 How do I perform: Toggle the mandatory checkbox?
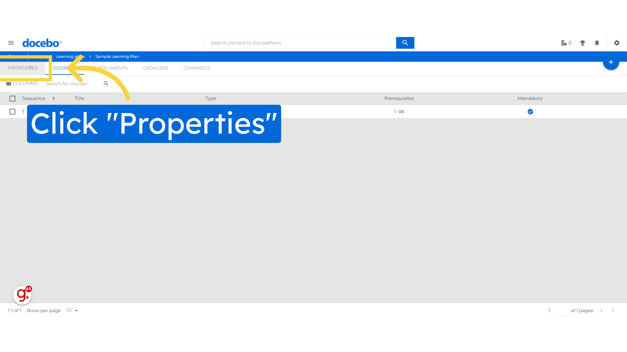click(531, 111)
